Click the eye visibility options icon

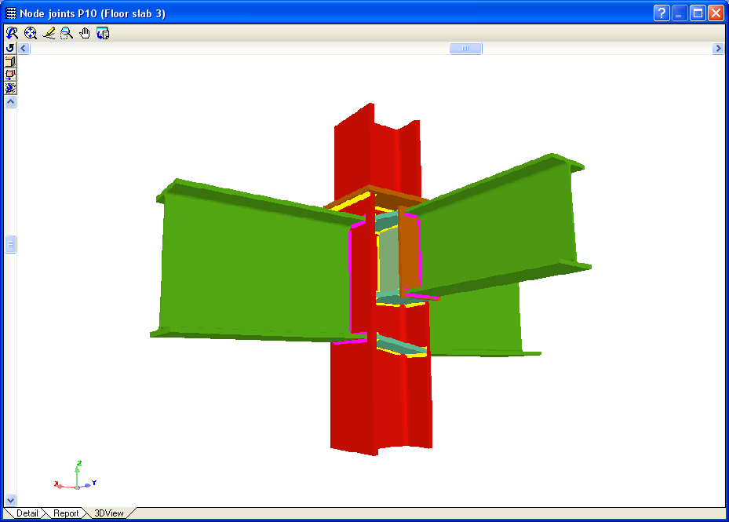pyautogui.click(x=10, y=88)
